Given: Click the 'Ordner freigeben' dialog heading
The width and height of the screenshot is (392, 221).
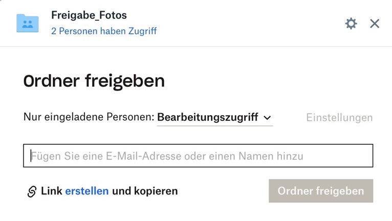Looking at the screenshot, I should pyautogui.click(x=94, y=81).
